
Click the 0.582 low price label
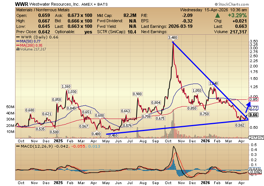tap(240, 125)
